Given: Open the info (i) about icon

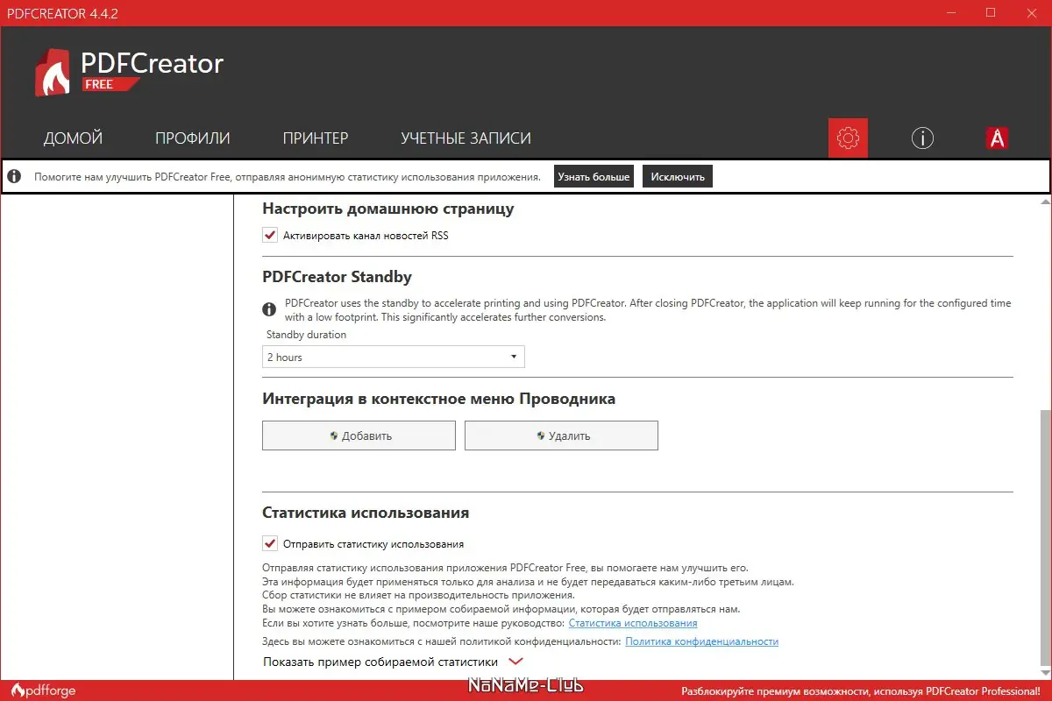Looking at the screenshot, I should click(922, 138).
